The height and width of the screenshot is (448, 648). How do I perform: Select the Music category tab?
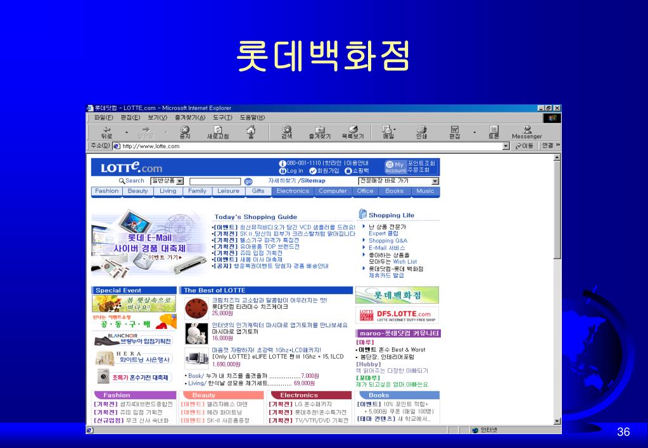425,191
